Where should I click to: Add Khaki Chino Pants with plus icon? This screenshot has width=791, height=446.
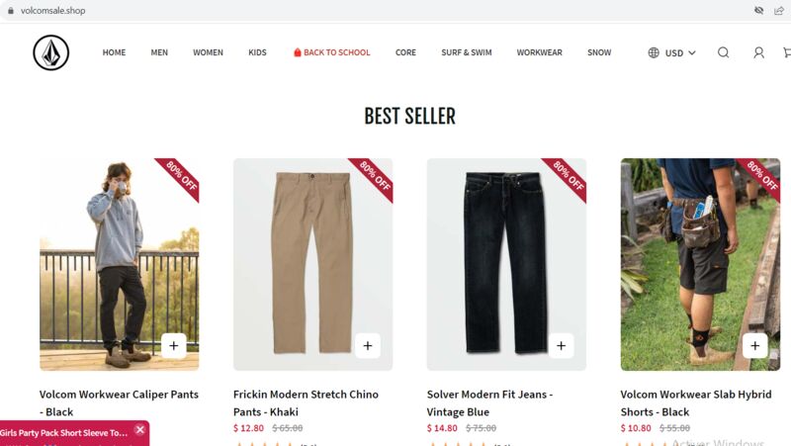pyautogui.click(x=367, y=345)
